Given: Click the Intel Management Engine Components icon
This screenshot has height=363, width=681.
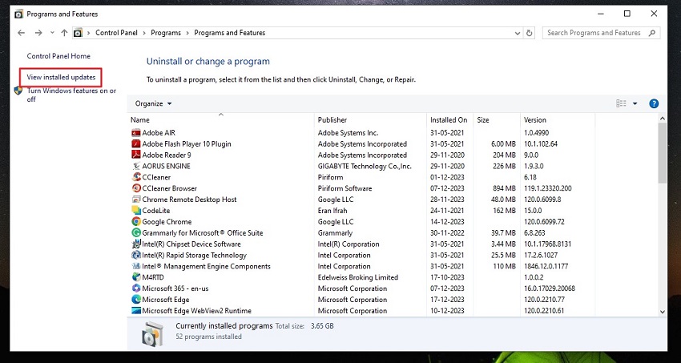Looking at the screenshot, I should point(136,266).
